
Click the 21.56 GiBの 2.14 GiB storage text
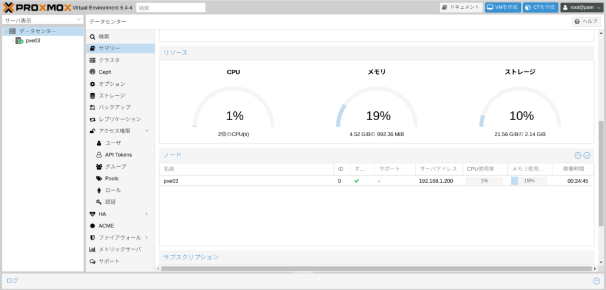tap(520, 134)
